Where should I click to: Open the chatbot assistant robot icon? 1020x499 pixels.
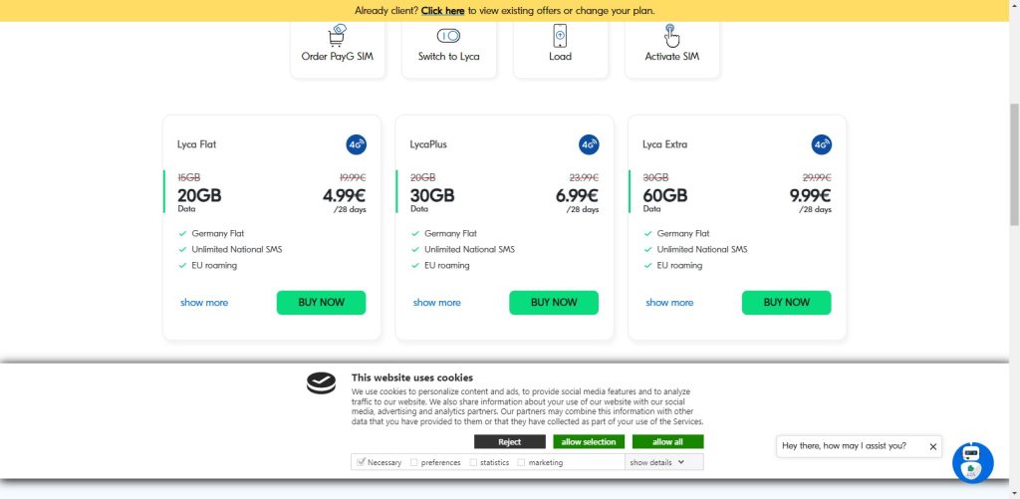(x=972, y=462)
